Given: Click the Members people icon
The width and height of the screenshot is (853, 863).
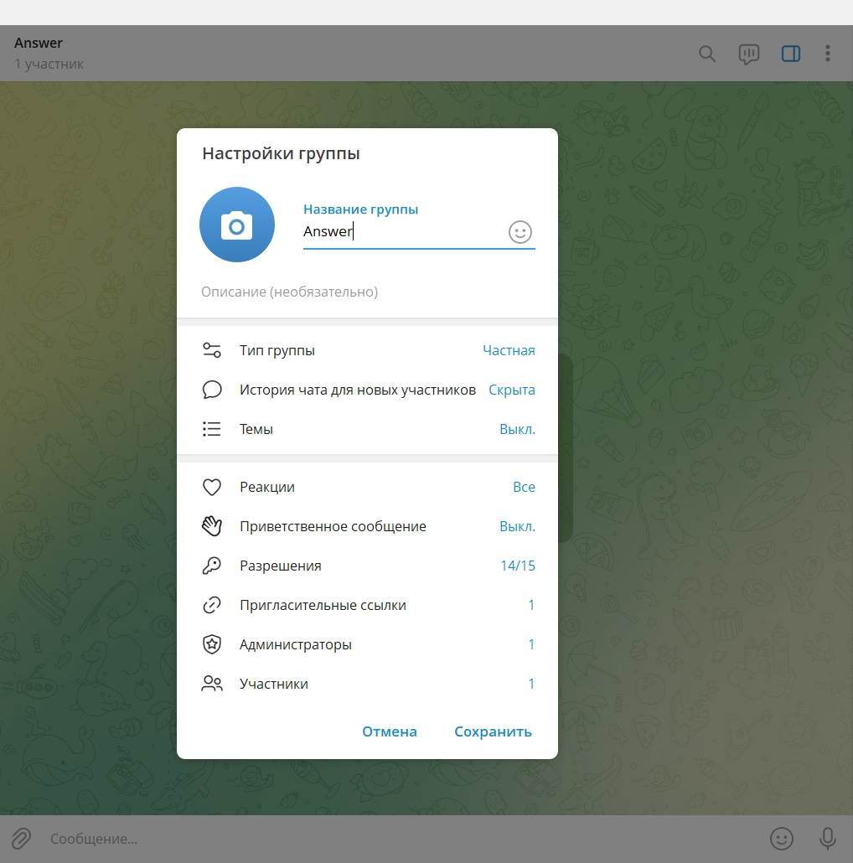Looking at the screenshot, I should [212, 684].
